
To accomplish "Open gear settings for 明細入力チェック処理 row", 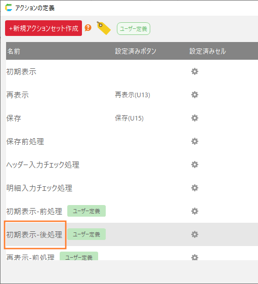I will (x=195, y=188).
